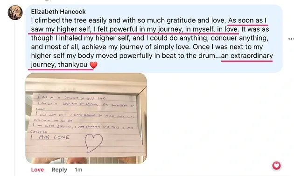
Task: Open the Elizabeth Hancock name link
Action: tap(58, 12)
